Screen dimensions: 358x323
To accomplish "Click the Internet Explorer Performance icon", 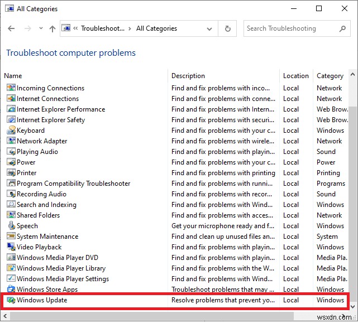I will point(11,109).
